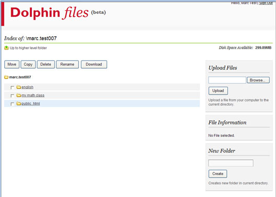The image size is (276, 197).
Task: Click the english folder icon
Action: click(19, 87)
